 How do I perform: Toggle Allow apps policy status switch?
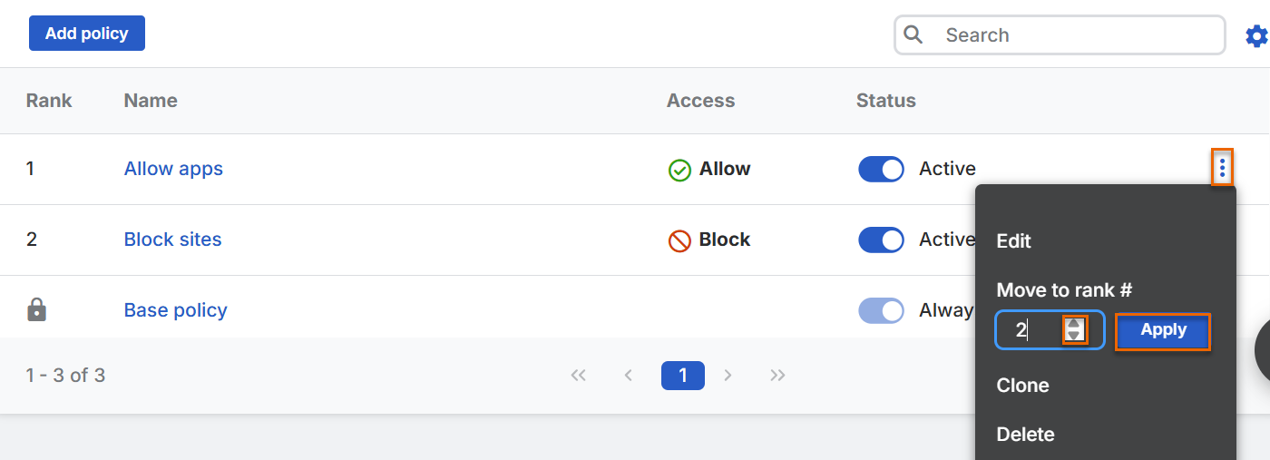click(x=881, y=170)
